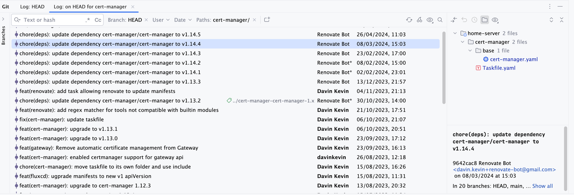Select 'ugprade manifests to new v1 apiVersion' commit
Screen dimensions: 574x195
226,176
